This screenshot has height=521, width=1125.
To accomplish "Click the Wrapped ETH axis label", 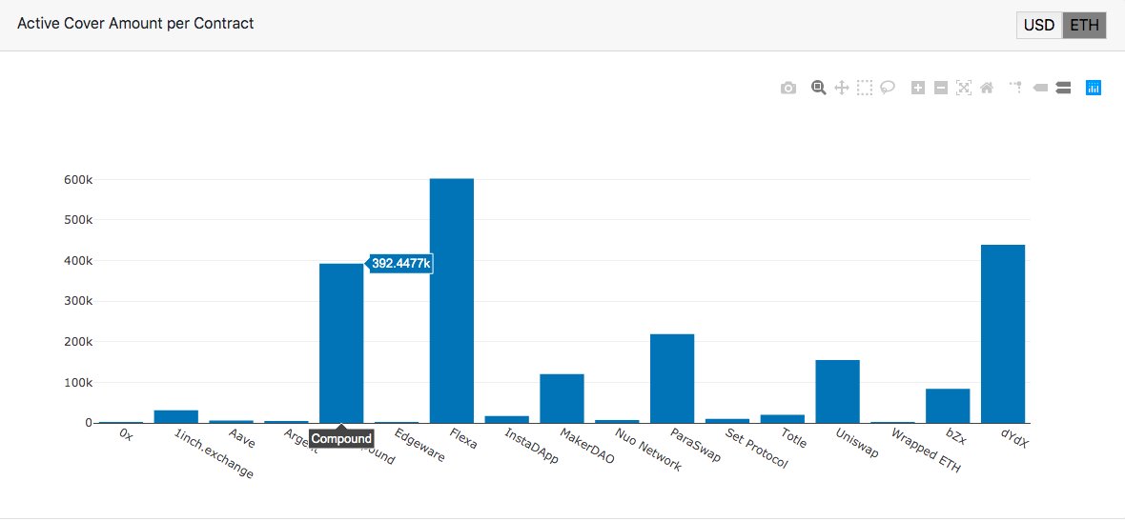I will (x=925, y=451).
